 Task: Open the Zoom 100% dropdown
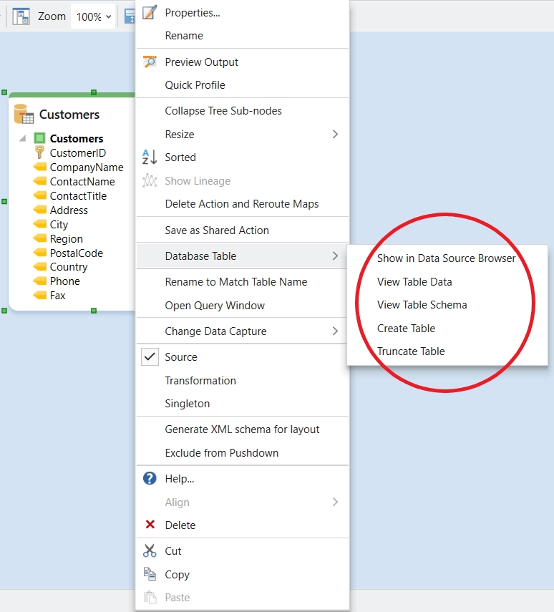pos(93,16)
